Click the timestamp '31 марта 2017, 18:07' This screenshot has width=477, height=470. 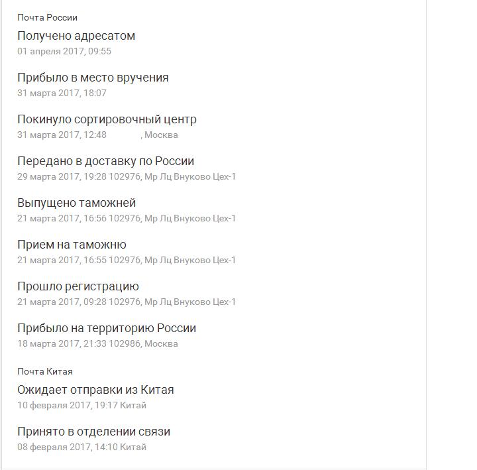(x=62, y=93)
